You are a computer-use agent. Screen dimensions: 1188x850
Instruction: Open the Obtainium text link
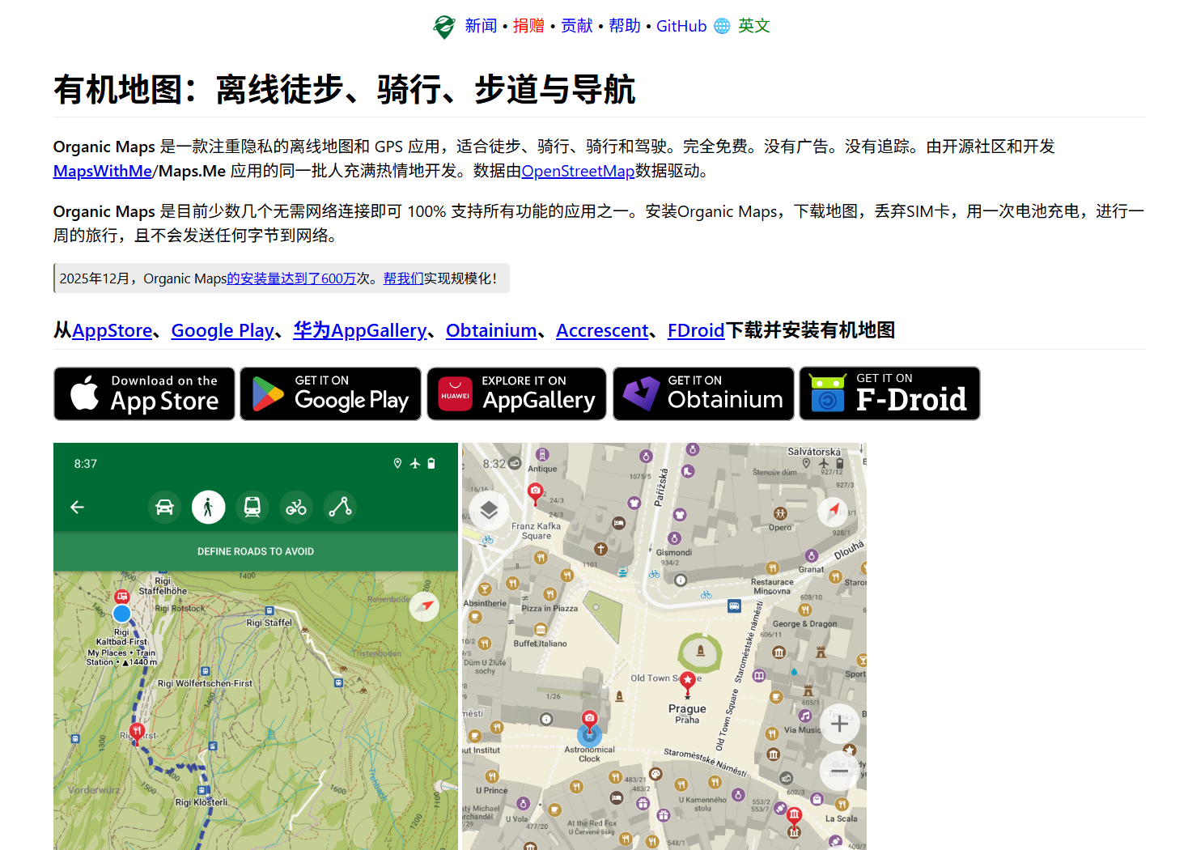point(491,330)
